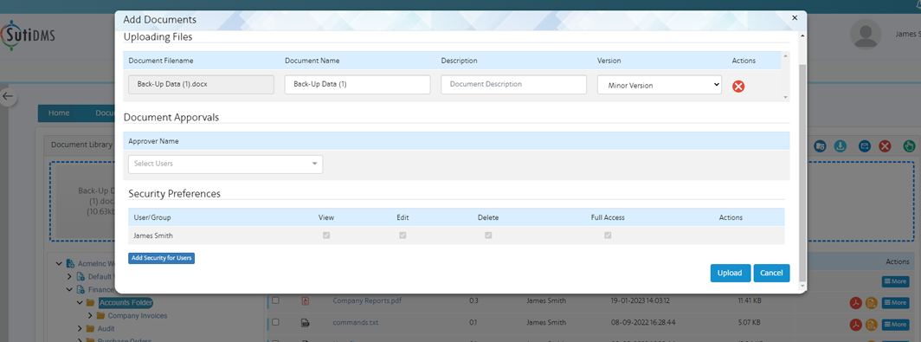This screenshot has height=342, width=921.
Task: Click the green hand icon in library toolbar
Action: (x=909, y=145)
